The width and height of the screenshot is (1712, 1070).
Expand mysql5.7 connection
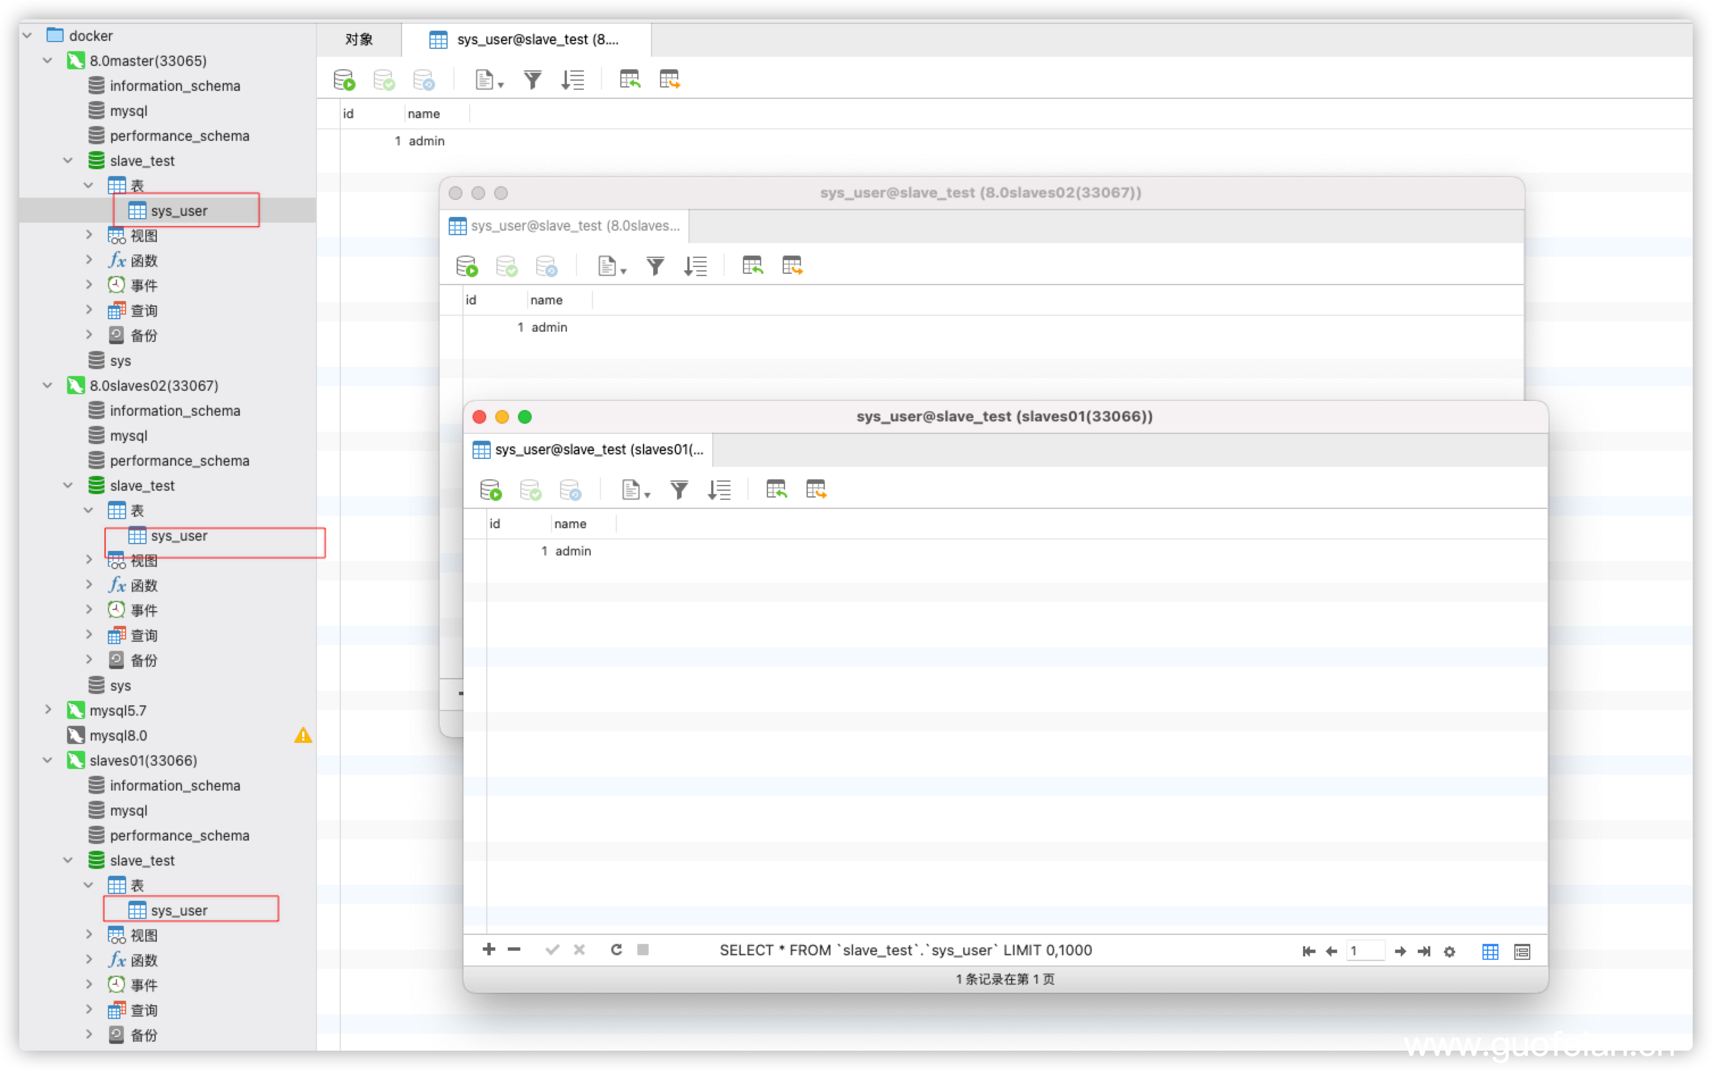(48, 710)
